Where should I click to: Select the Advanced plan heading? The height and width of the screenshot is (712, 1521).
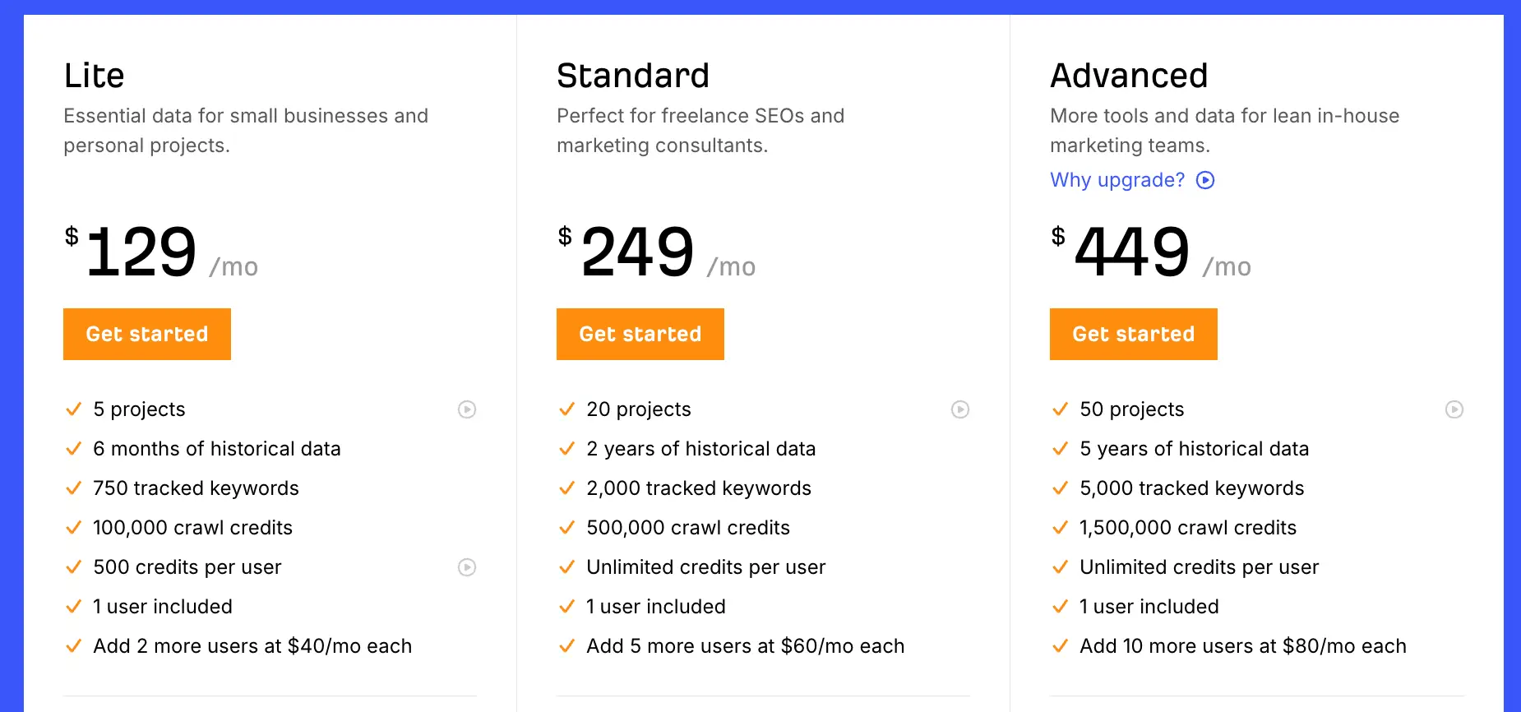pyautogui.click(x=1129, y=75)
